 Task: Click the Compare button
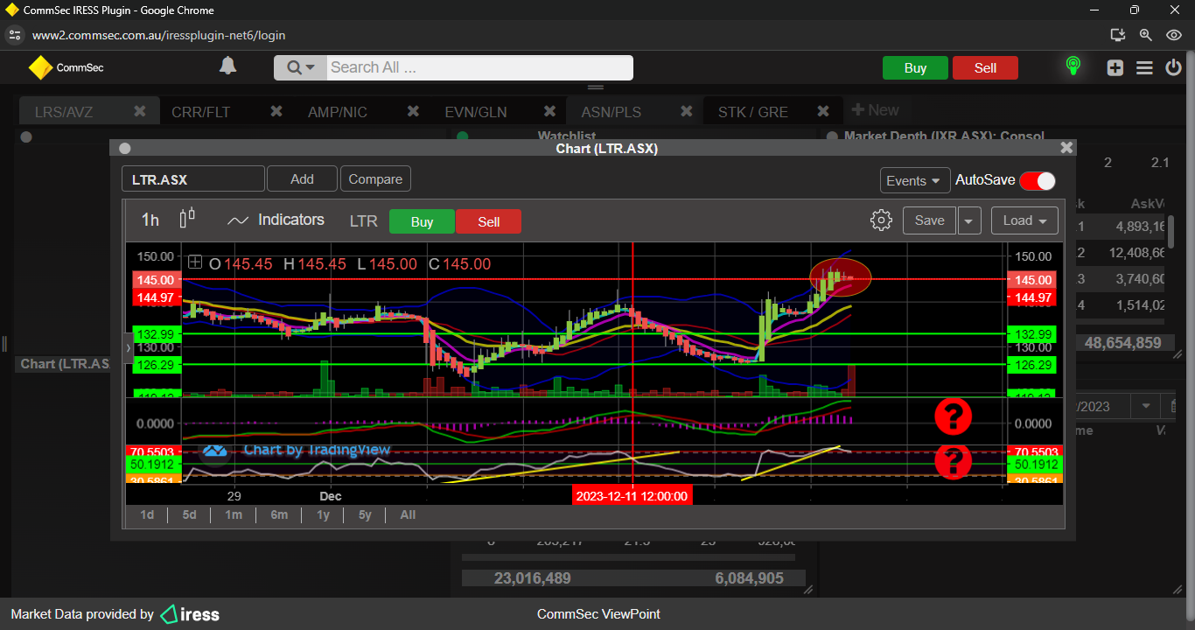(x=375, y=179)
